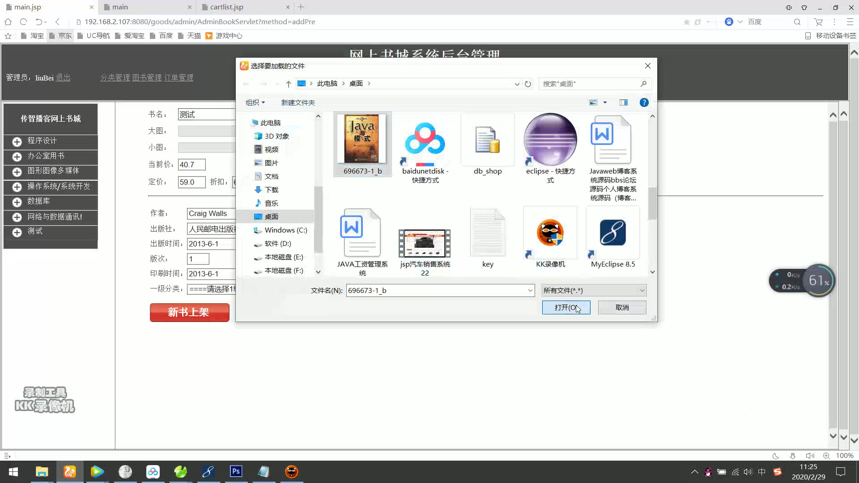The image size is (859, 483).
Task: Click the browser home icon
Action: pyautogui.click(x=8, y=21)
